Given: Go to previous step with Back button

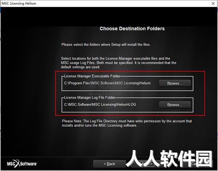Looking at the screenshot, I should click(109, 164).
